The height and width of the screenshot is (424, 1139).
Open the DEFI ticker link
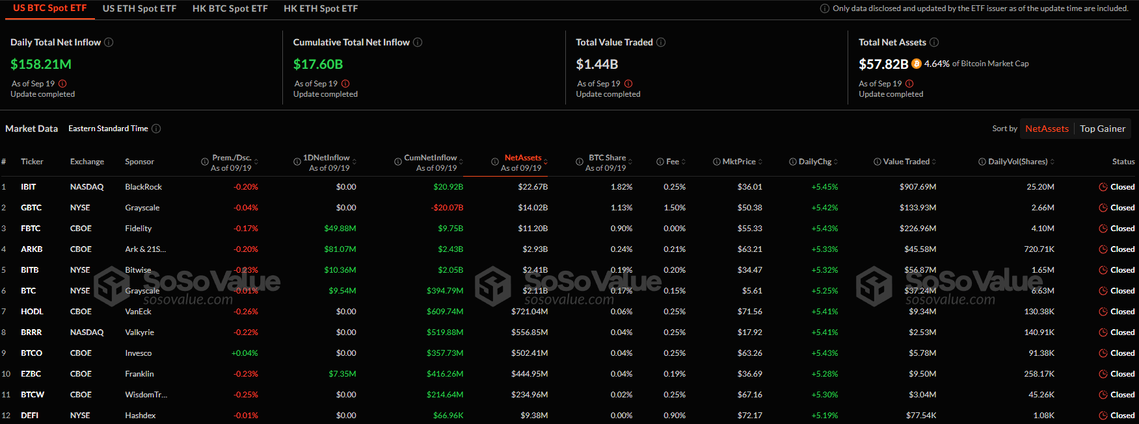29,416
